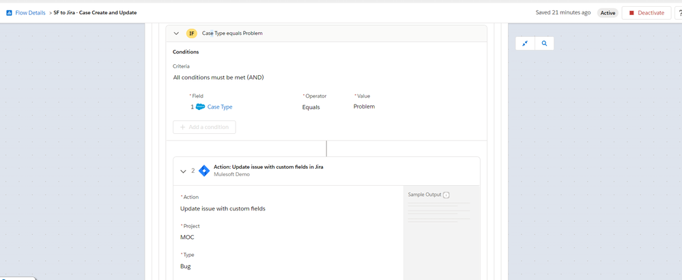Show Sample Output info tooltip icon
This screenshot has height=280, width=682.
tap(446, 195)
